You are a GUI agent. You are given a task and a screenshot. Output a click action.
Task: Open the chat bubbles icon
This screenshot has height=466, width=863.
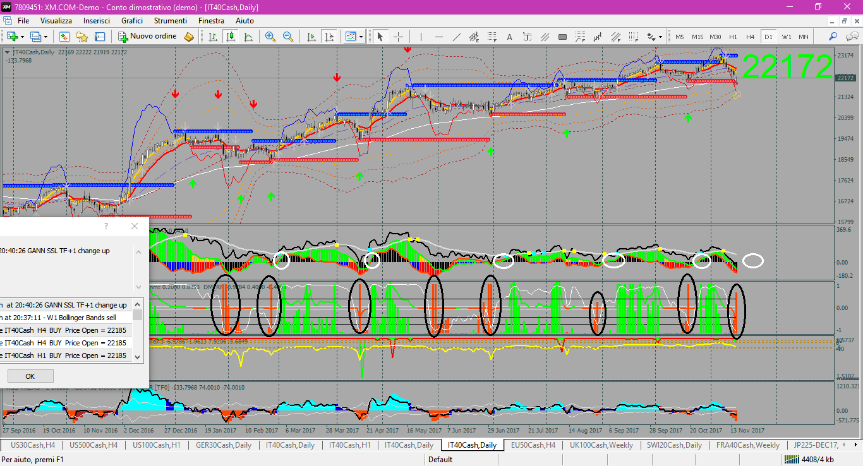tap(851, 37)
